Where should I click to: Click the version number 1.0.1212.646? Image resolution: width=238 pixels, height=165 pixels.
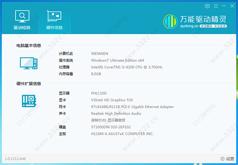point(15,159)
